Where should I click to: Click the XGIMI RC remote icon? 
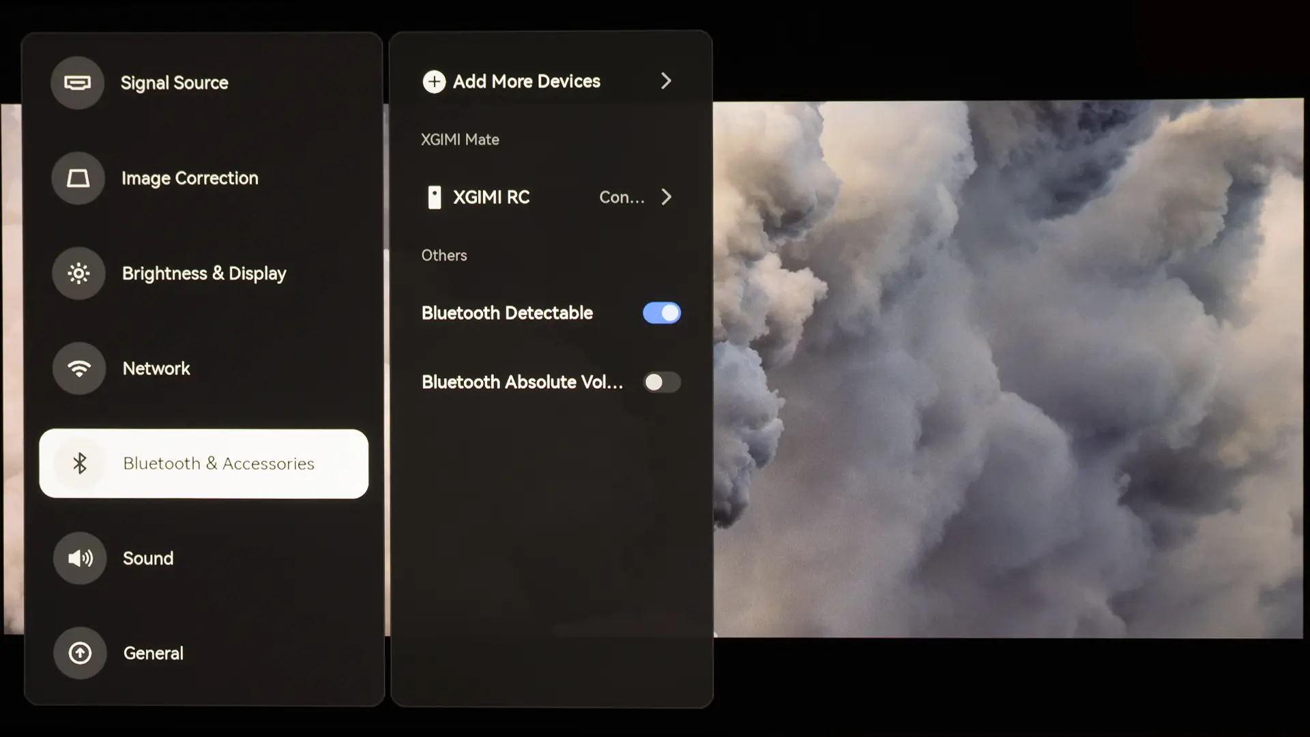(434, 197)
